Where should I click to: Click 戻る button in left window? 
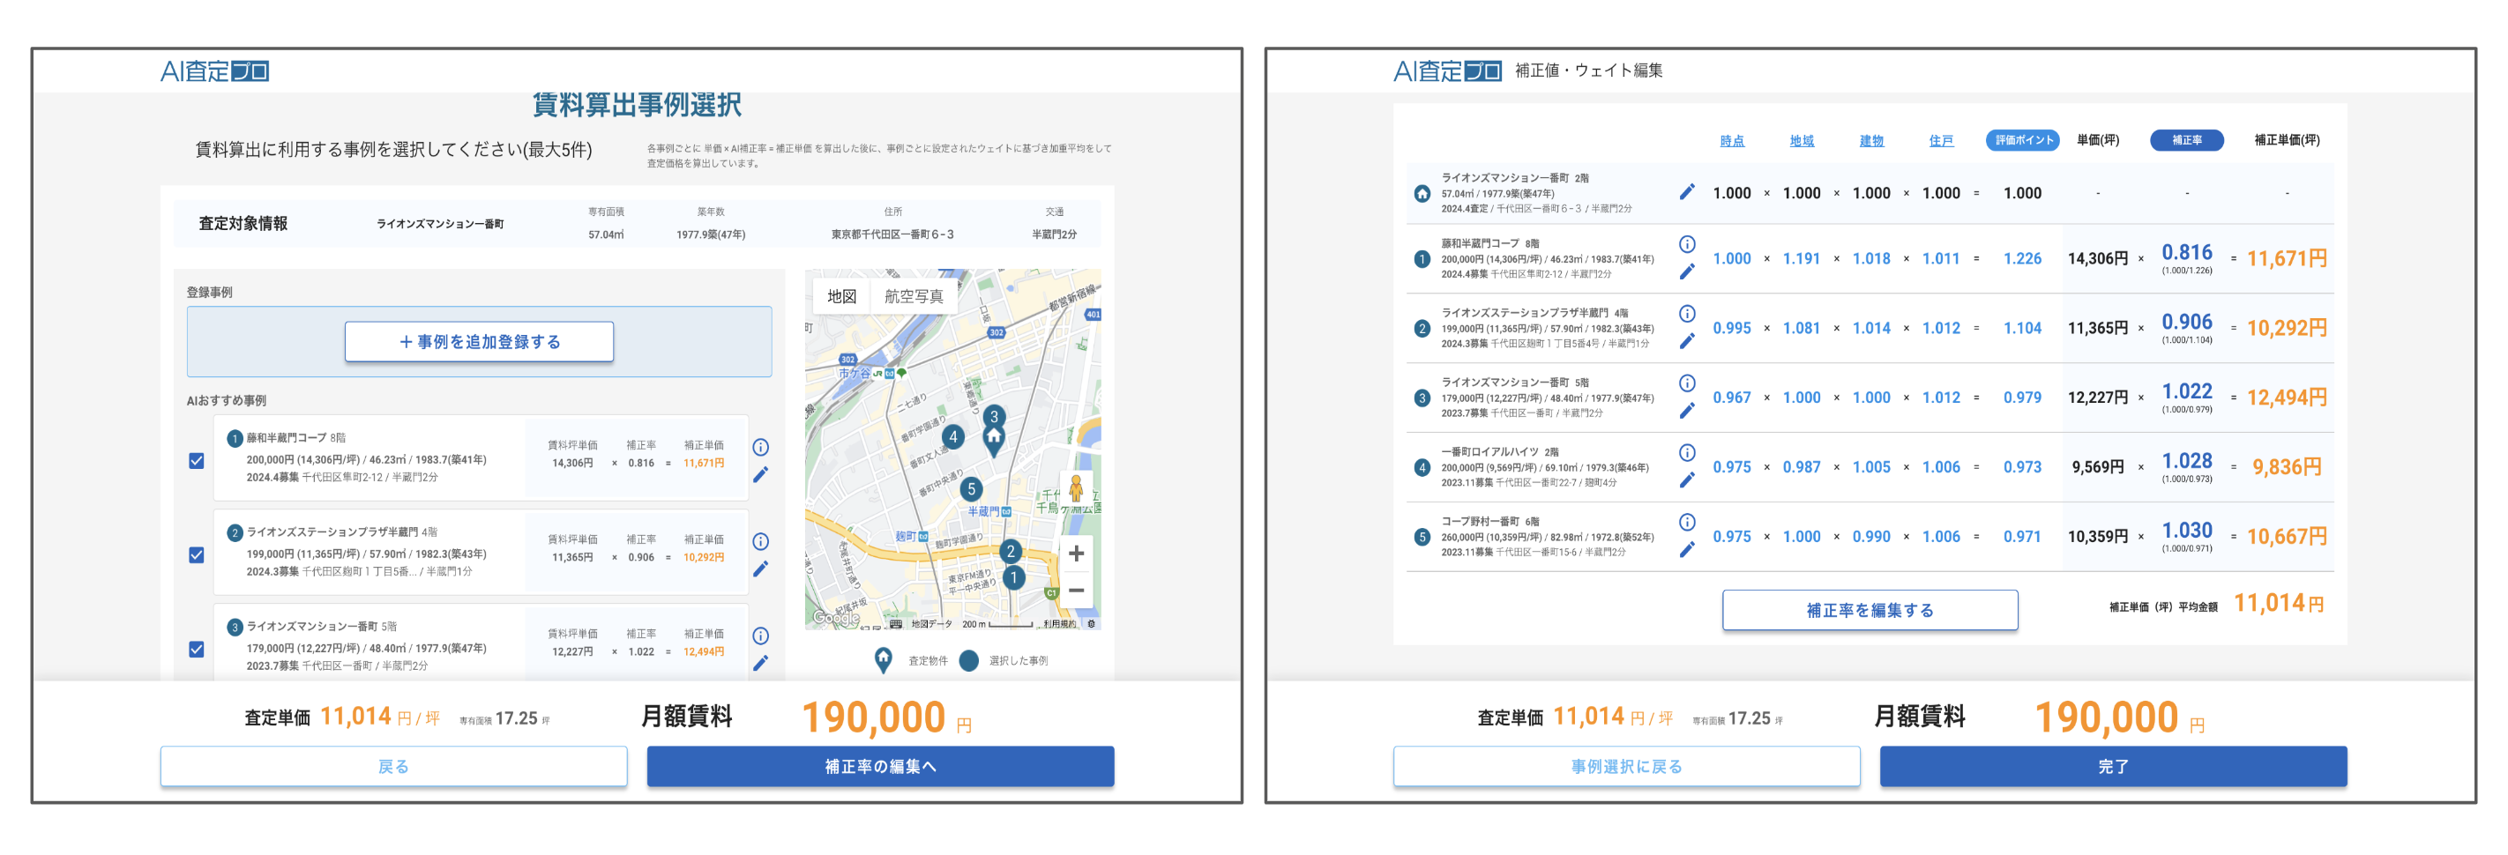click(x=393, y=767)
